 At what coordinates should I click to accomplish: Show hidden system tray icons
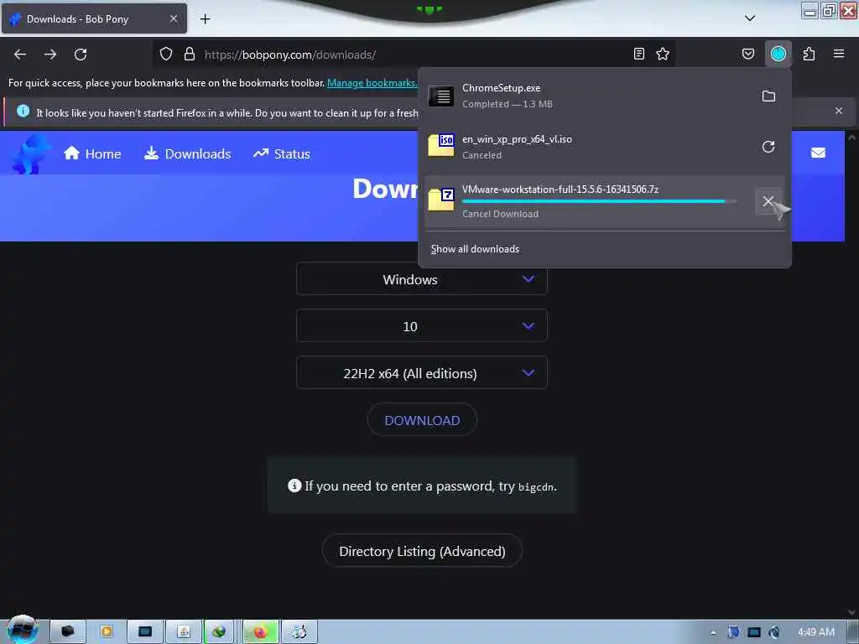pos(713,632)
